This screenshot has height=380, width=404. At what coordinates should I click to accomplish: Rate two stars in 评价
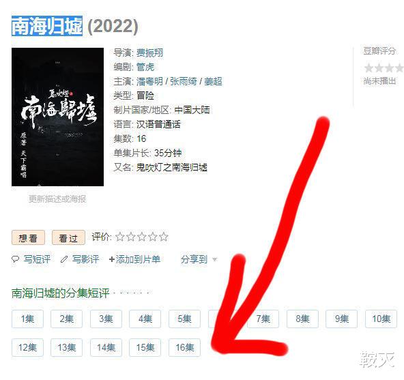131,237
